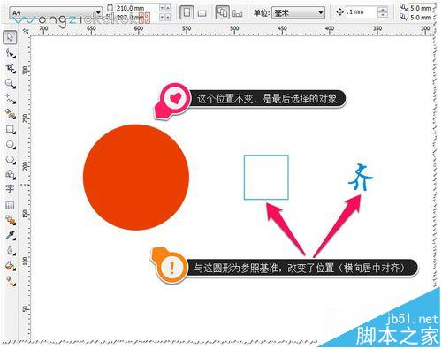This screenshot has height=349, width=442.
Task: Select the Interactive Fill tool
Action: (11, 281)
